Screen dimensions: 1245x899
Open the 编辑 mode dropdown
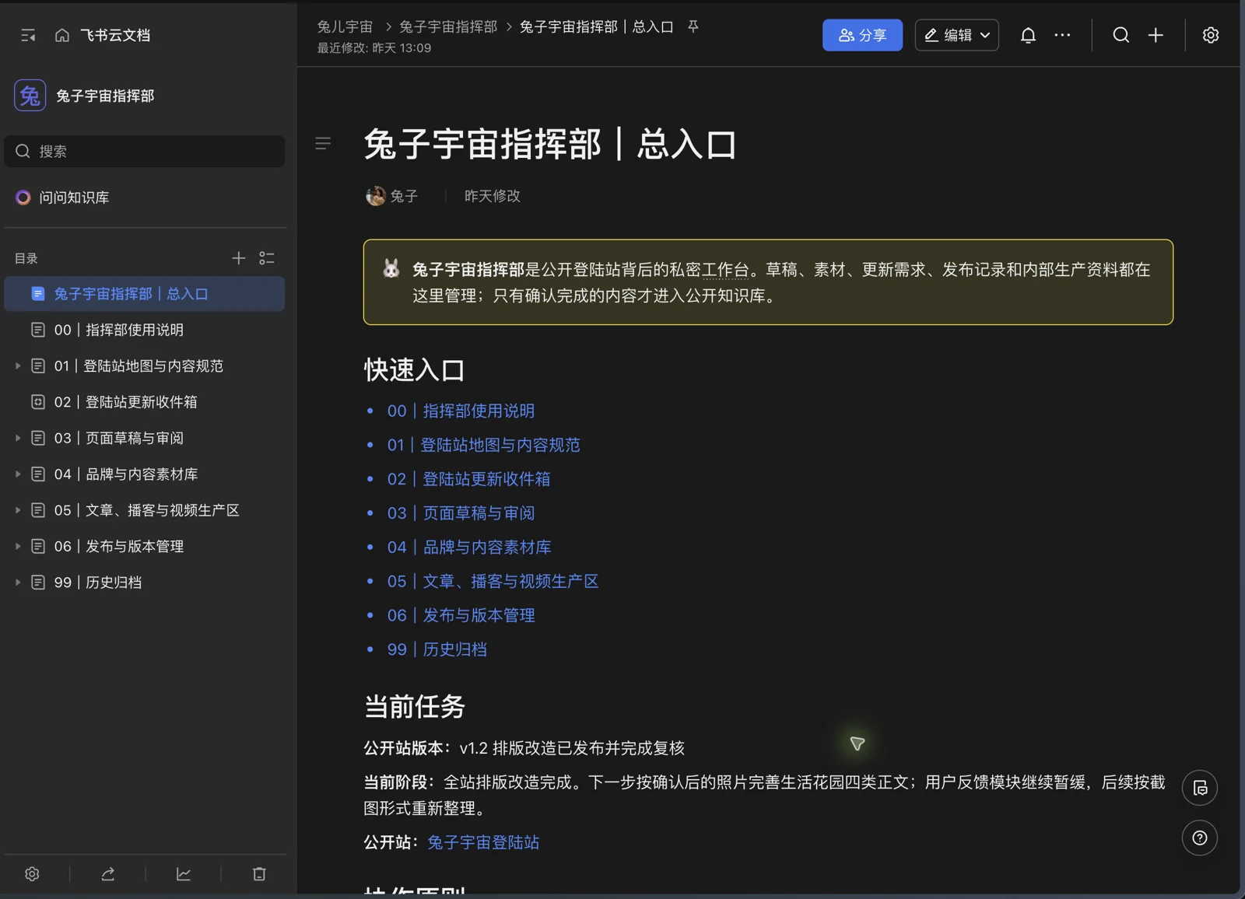click(x=956, y=35)
